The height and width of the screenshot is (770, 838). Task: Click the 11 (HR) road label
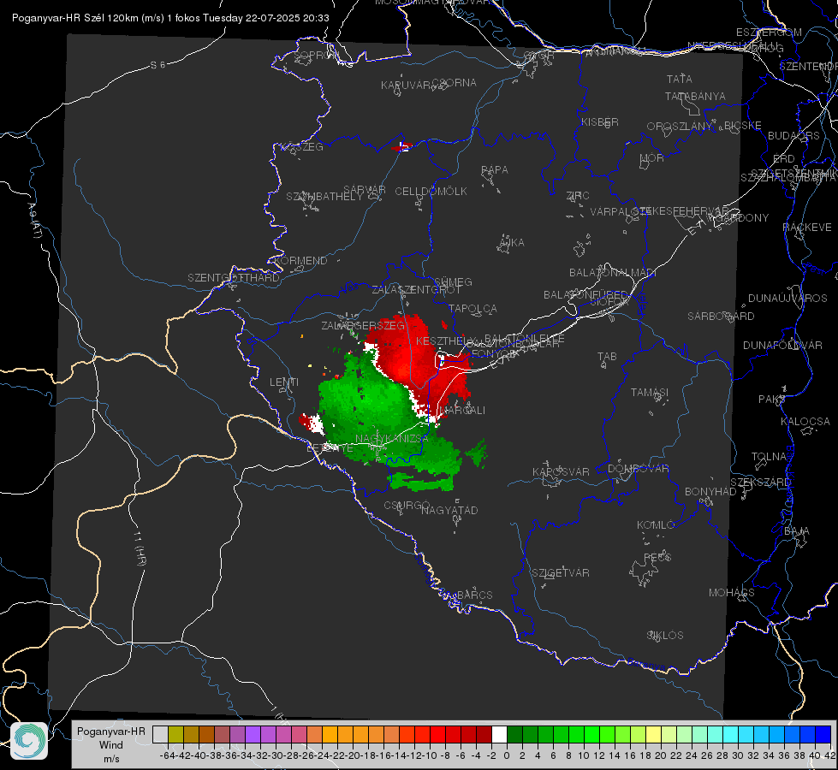click(139, 548)
